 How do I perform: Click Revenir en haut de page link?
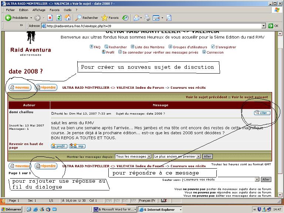[x=26, y=146]
